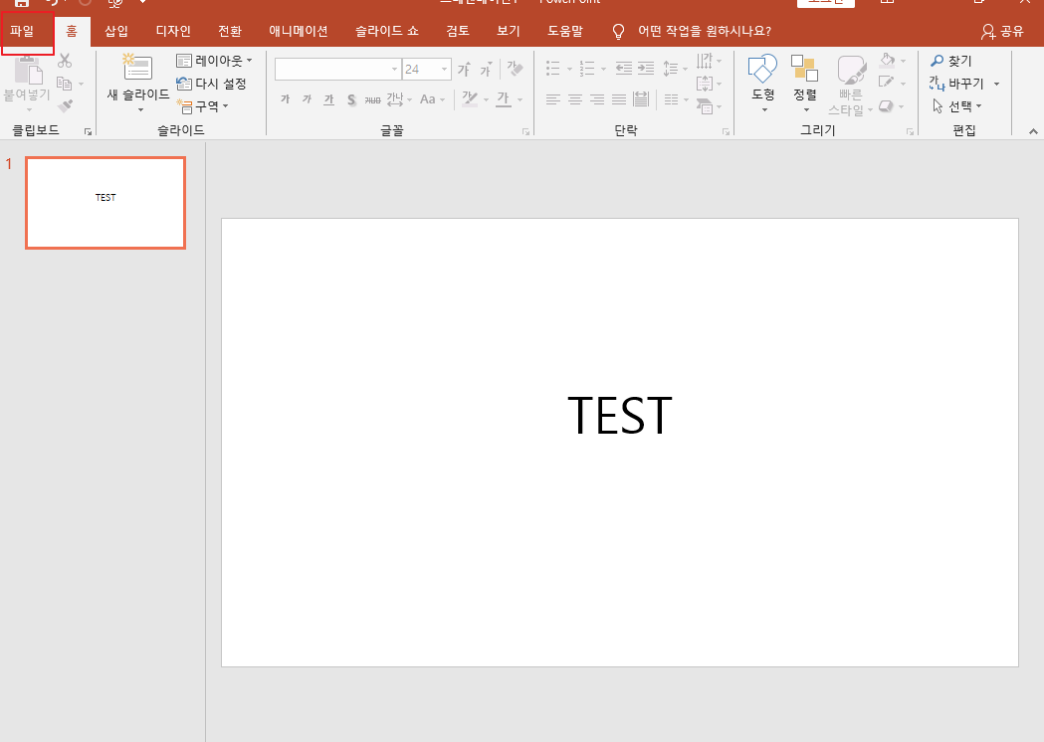
Task: Click the 도형 (Shapes) icon
Action: (x=763, y=70)
